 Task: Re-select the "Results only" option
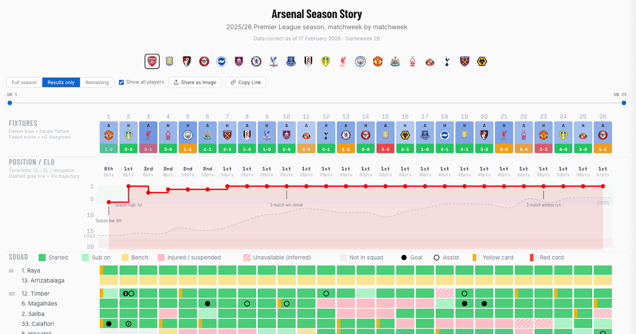click(60, 82)
